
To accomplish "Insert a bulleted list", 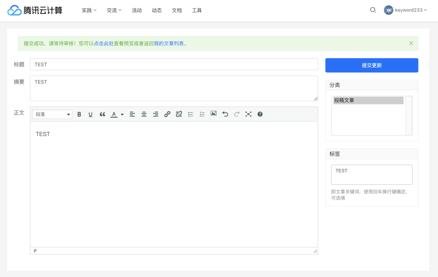I will click(x=191, y=114).
